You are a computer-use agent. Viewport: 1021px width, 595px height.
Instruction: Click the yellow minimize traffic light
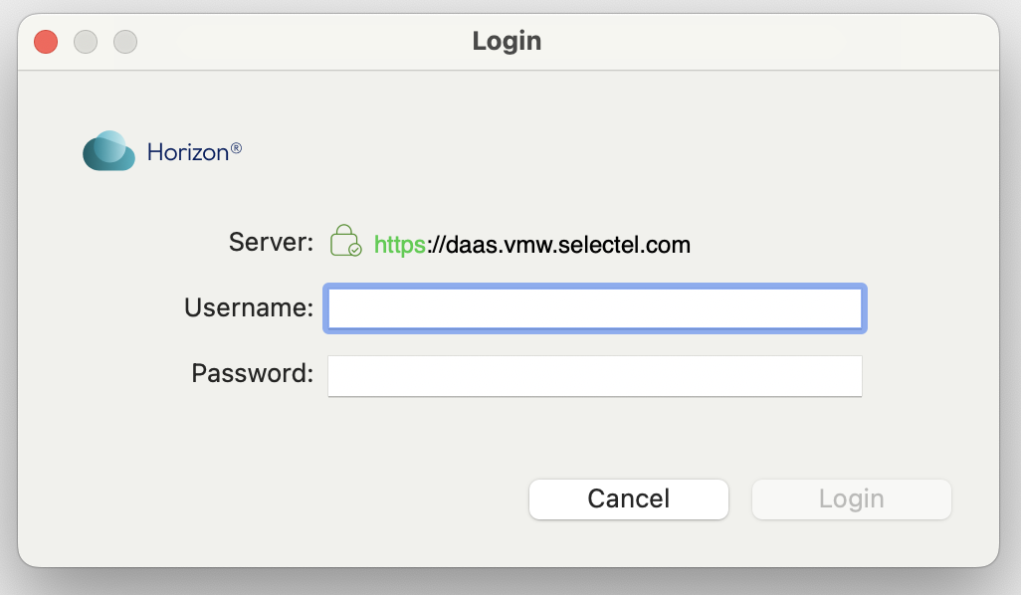point(85,42)
